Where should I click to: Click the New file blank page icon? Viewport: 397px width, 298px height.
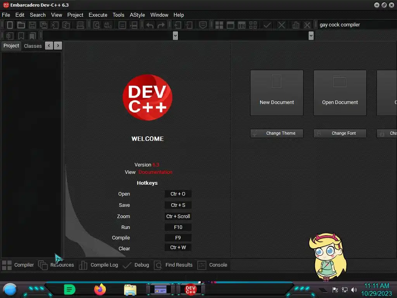tap(10, 25)
